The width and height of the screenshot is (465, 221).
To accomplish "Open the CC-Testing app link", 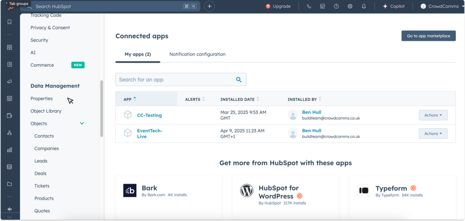I will point(149,116).
